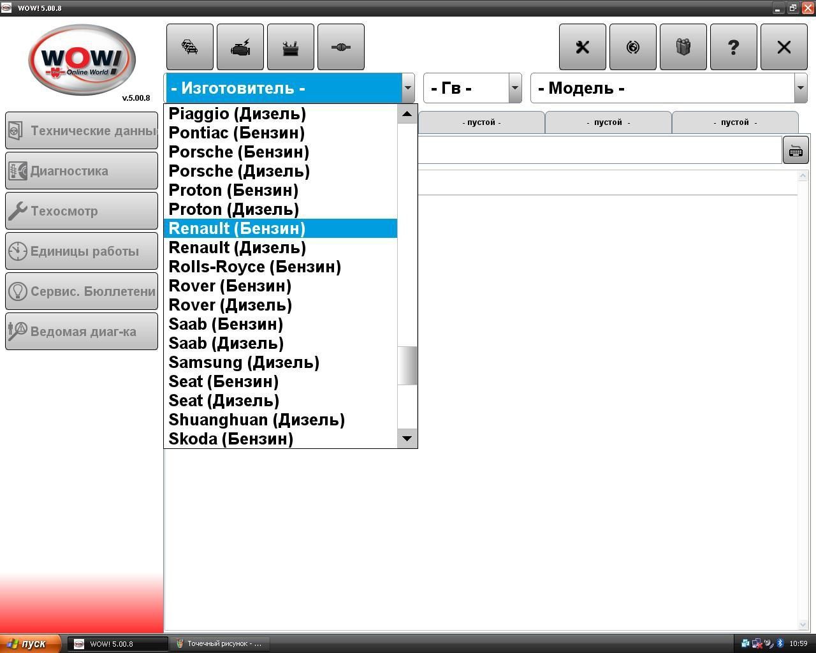Click the manufacturer list scrollbar thumb
This screenshot has height=653, width=816.
(x=407, y=365)
